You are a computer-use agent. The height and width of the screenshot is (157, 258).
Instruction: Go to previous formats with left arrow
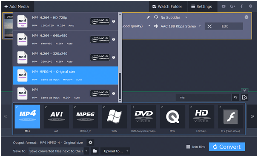(6, 116)
